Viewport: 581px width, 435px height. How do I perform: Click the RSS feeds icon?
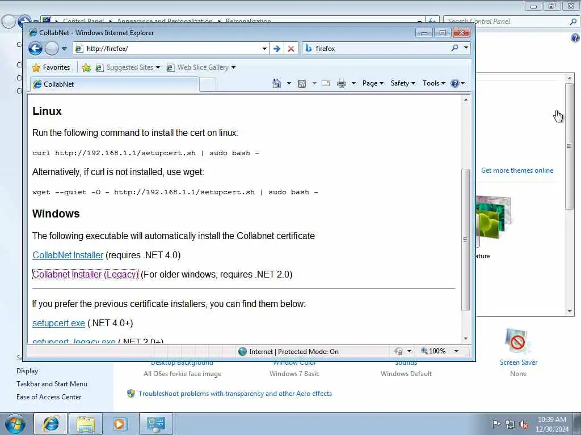click(302, 84)
